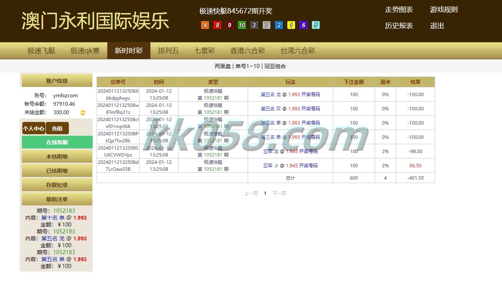The image size is (502, 295).
Task: Select page number 1 in pagination
Action: (x=265, y=193)
